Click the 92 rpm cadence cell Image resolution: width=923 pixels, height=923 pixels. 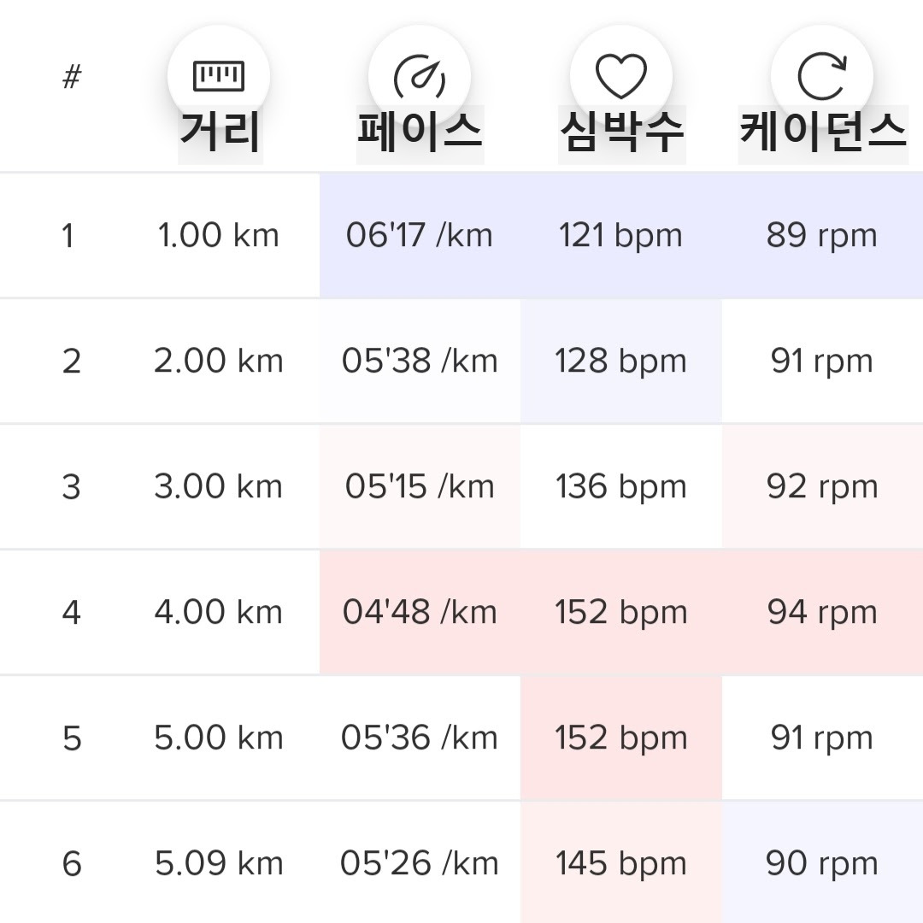822,487
